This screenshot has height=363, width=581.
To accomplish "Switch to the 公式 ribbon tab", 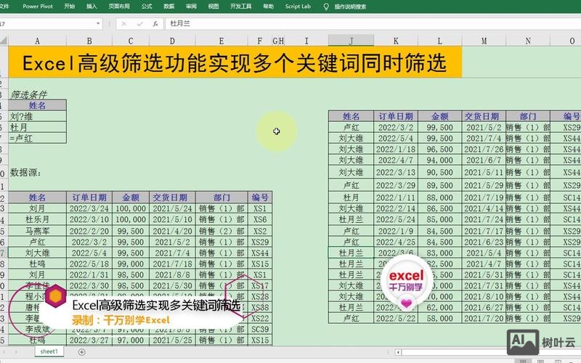I will pos(147,7).
